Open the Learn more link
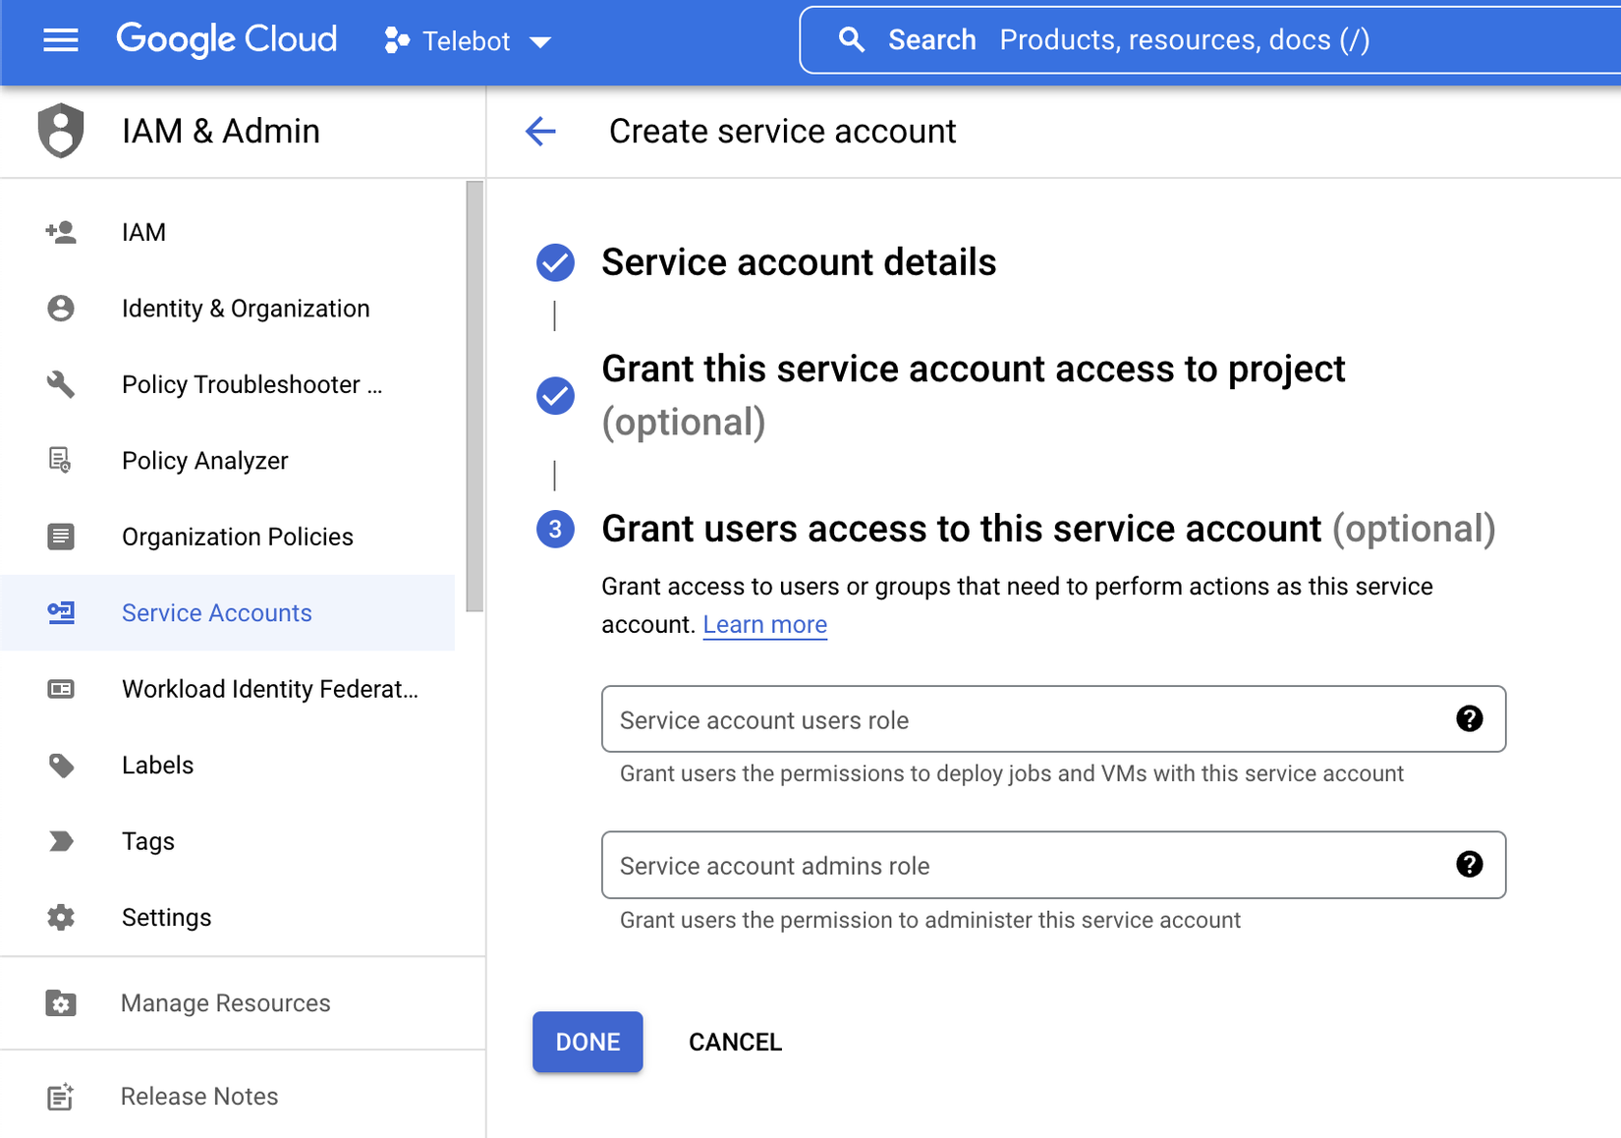The image size is (1621, 1138). coord(764,625)
